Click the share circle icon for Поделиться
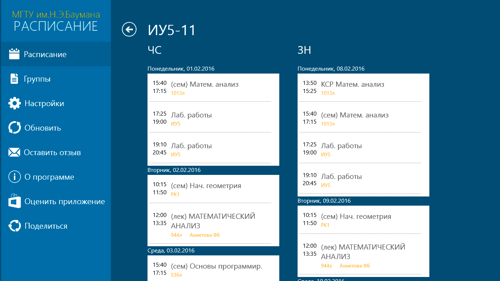 [x=15, y=226]
